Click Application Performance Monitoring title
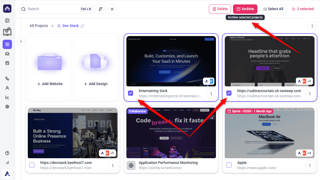The height and width of the screenshot is (180, 320). click(168, 163)
